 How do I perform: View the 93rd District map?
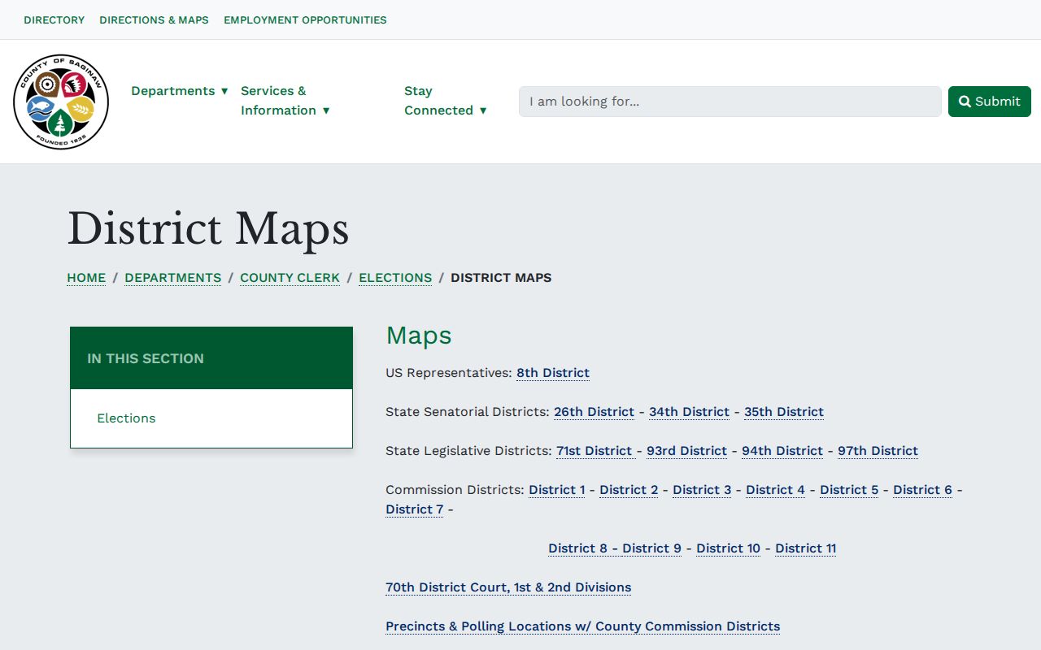[686, 451]
